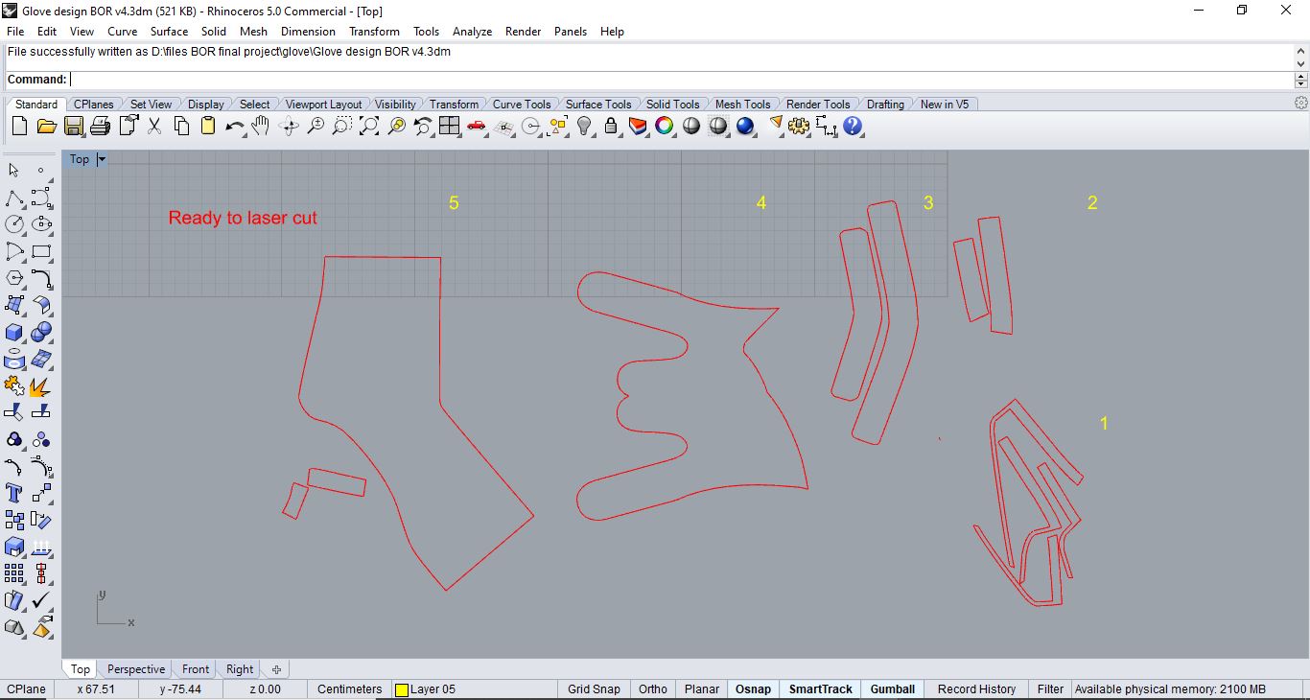Toggle CPlane coordinates display
Screen dimensions: 1310x700
click(x=27, y=689)
